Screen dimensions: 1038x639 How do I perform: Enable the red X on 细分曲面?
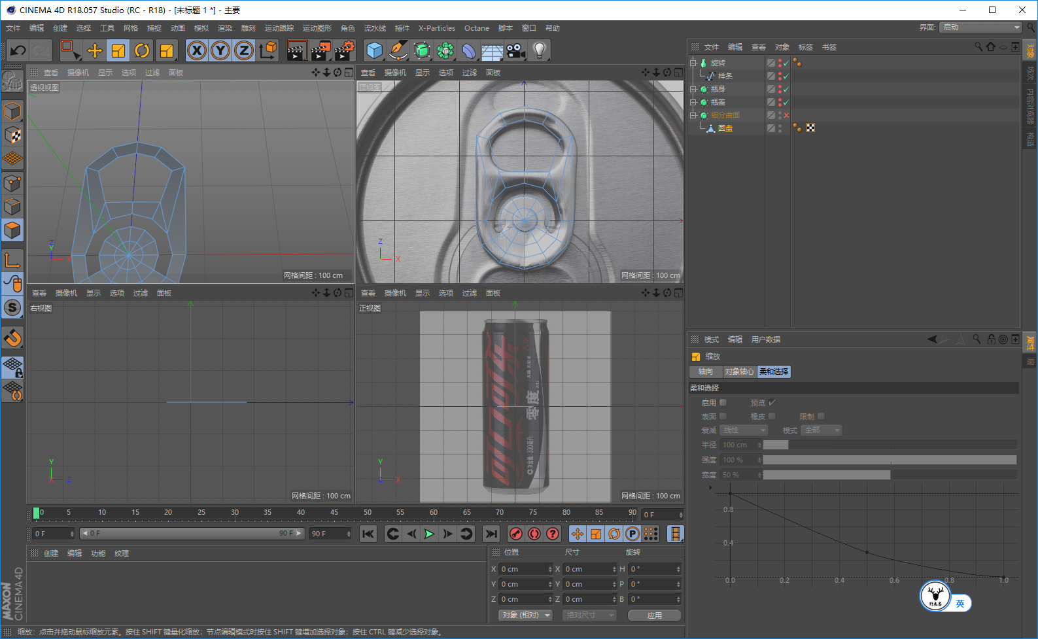786,115
